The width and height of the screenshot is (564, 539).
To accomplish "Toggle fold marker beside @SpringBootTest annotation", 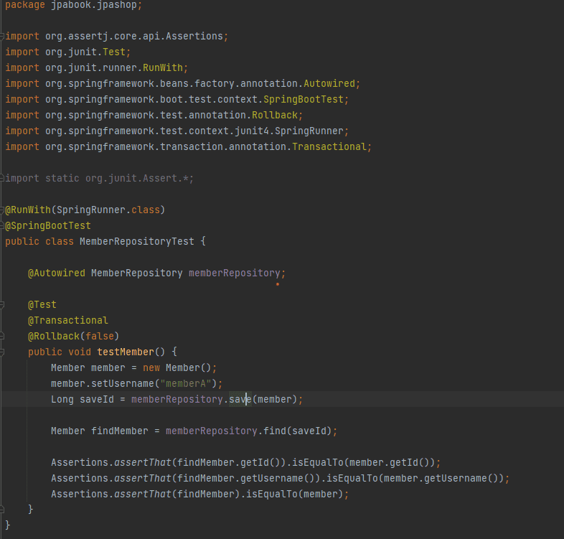I will pyautogui.click(x=2, y=226).
